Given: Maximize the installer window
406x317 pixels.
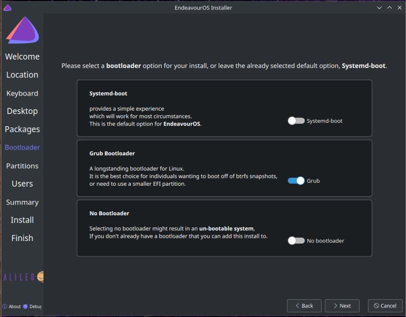Looking at the screenshot, I should pos(390,8).
